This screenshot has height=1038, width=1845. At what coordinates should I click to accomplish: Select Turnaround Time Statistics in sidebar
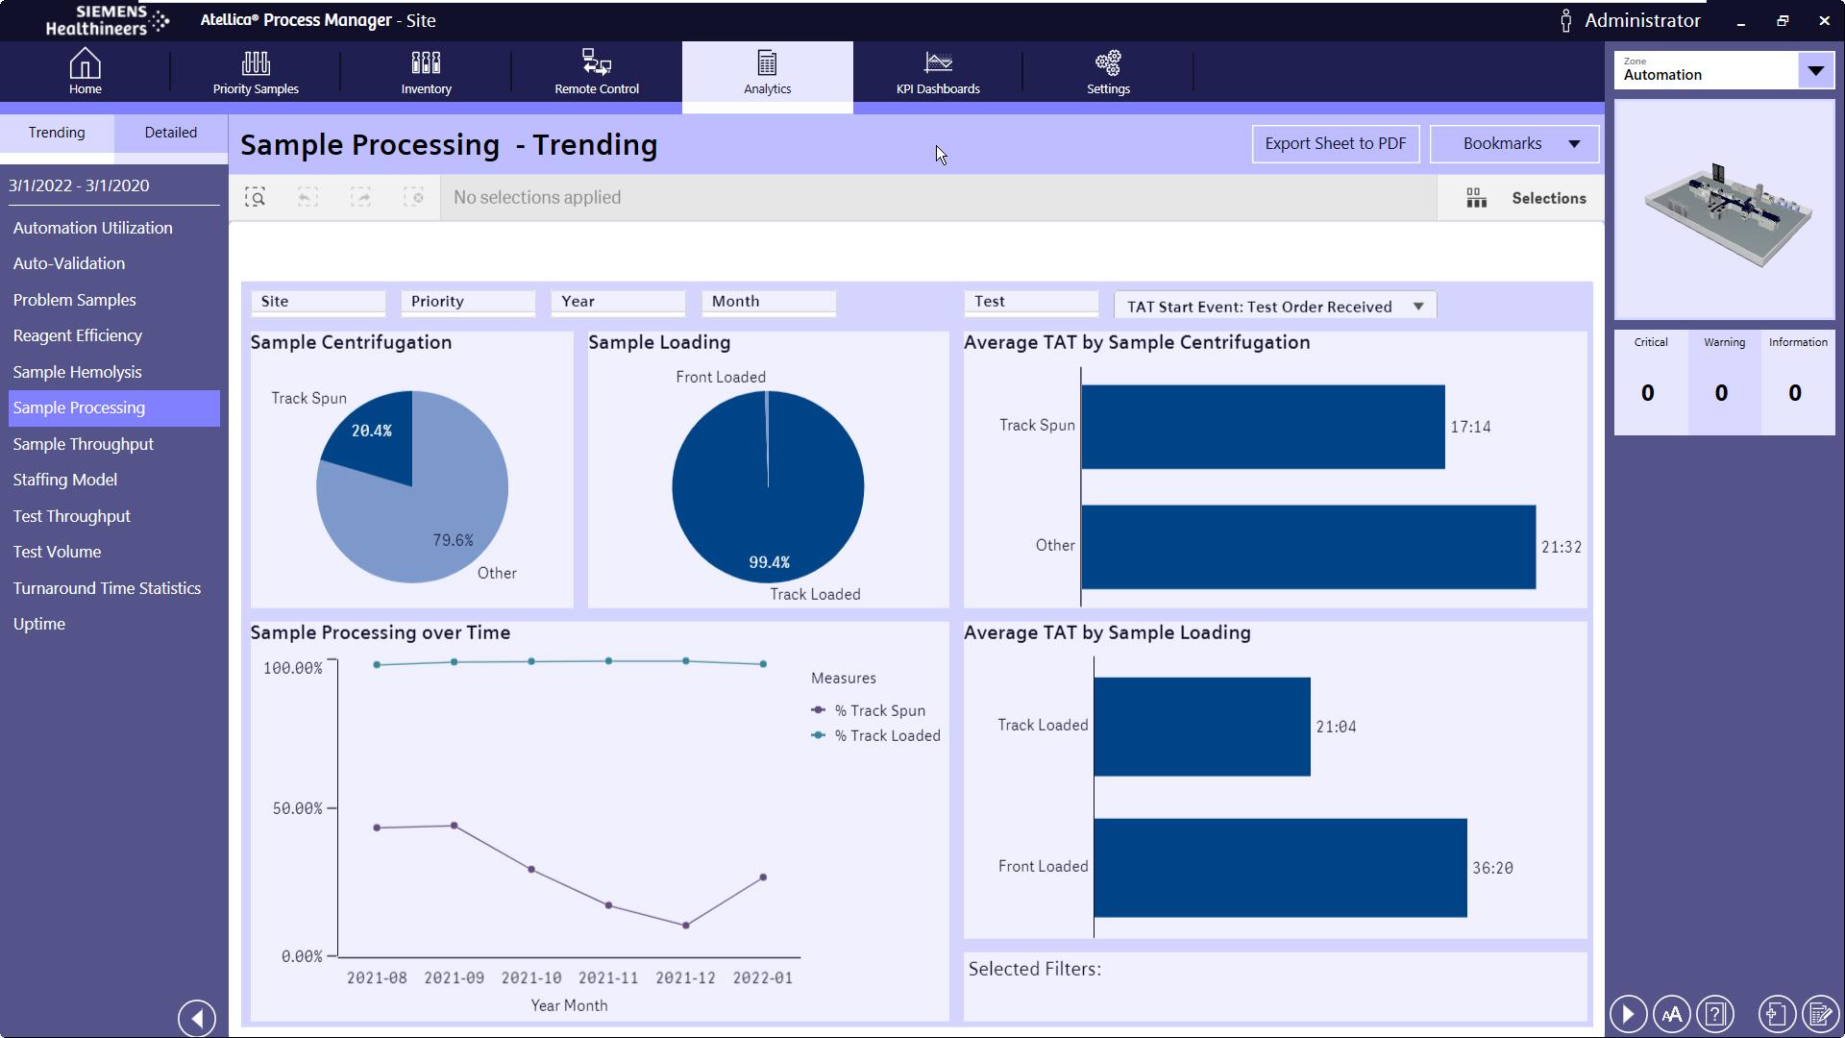(107, 588)
